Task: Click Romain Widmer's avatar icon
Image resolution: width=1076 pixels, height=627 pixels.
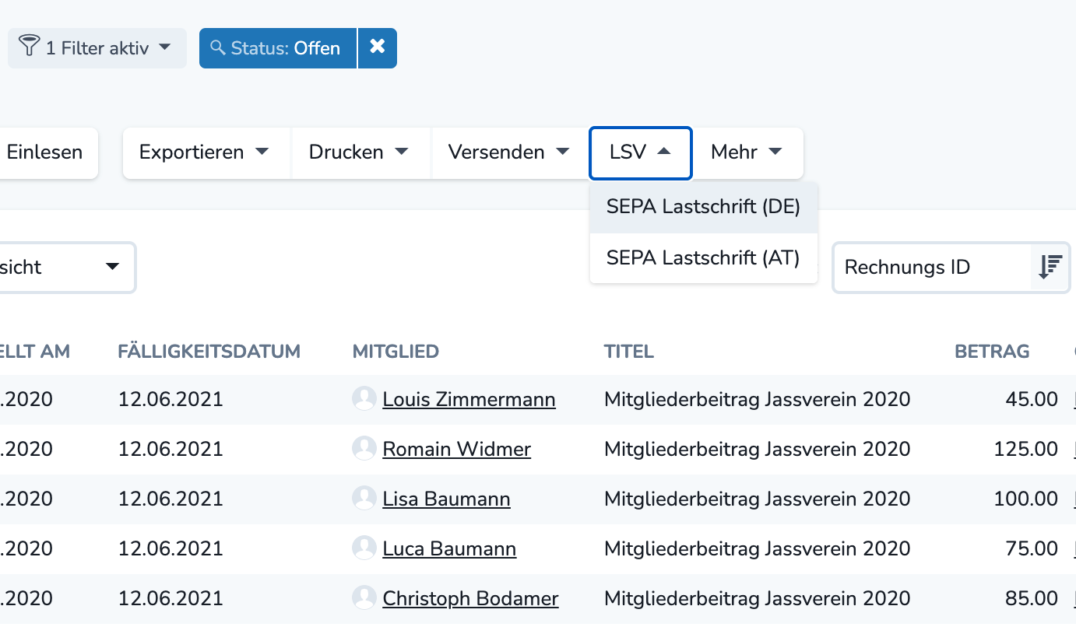Action: pyautogui.click(x=364, y=448)
